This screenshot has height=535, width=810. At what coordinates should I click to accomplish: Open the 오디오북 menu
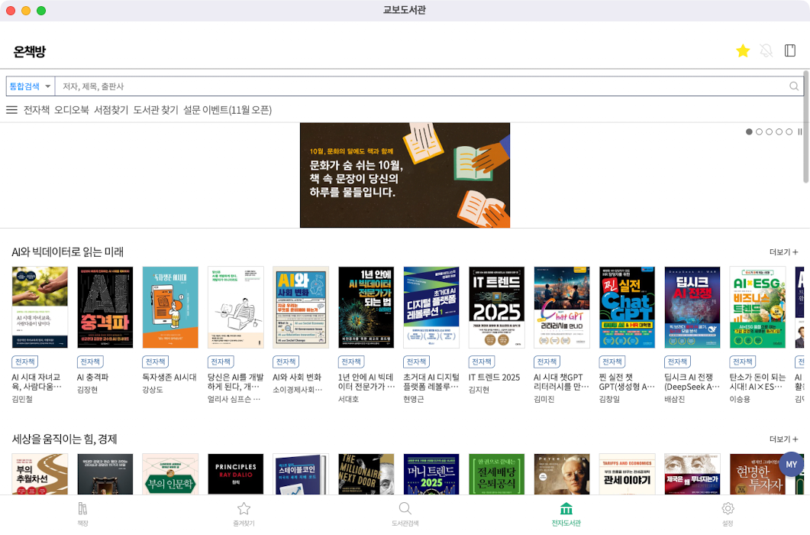[72, 110]
